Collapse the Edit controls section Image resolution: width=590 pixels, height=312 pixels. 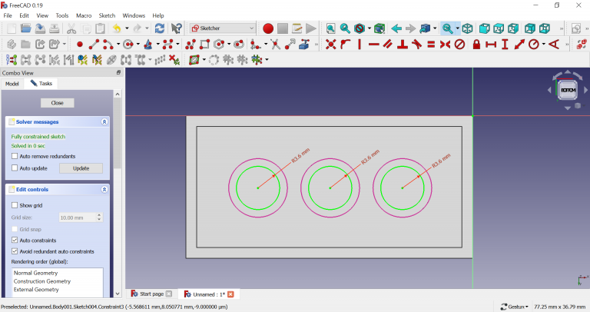tap(104, 190)
